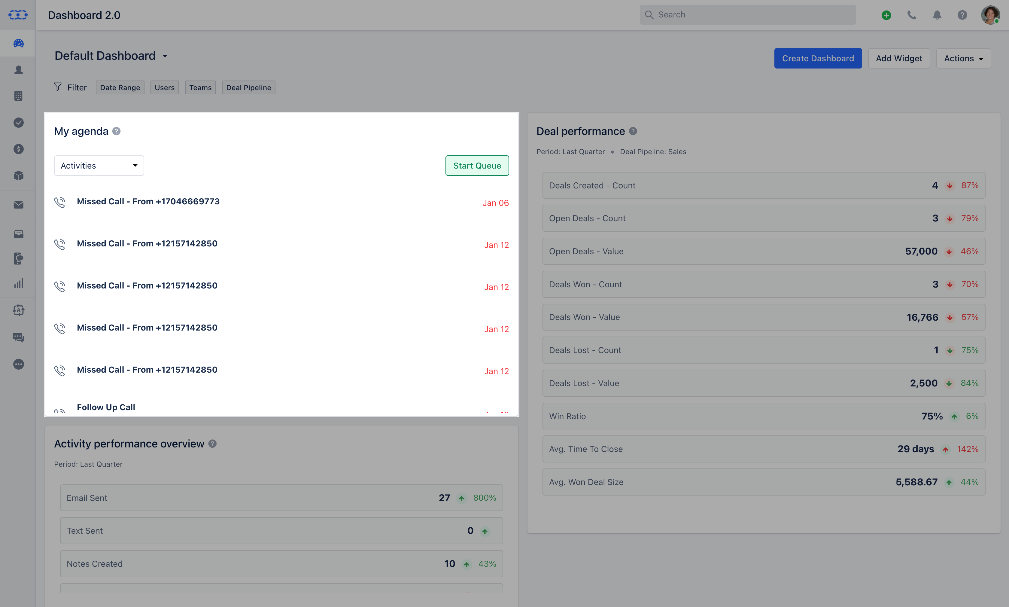Focus the Search input field
The image size is (1009, 607).
(747, 15)
